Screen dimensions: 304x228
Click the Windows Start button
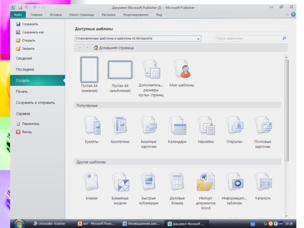(19, 223)
